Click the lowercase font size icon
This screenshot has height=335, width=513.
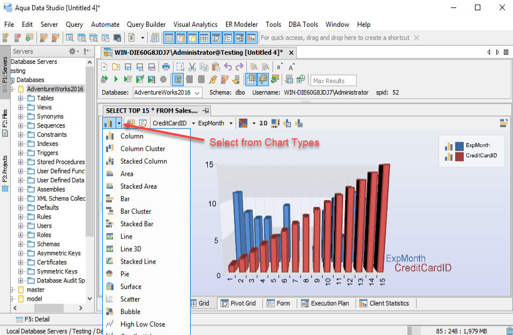(x=279, y=66)
